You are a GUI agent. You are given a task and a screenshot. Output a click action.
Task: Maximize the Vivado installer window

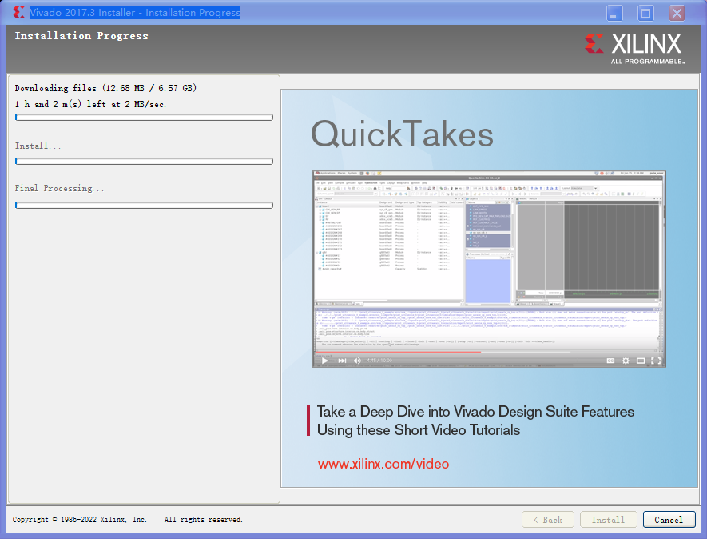click(x=645, y=13)
